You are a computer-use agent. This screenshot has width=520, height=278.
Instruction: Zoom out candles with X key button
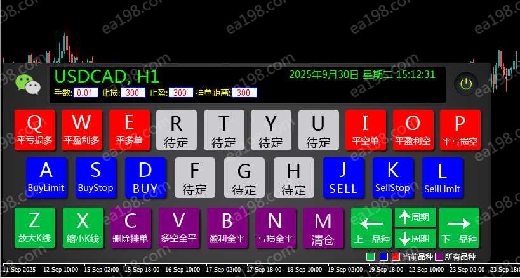(x=83, y=227)
